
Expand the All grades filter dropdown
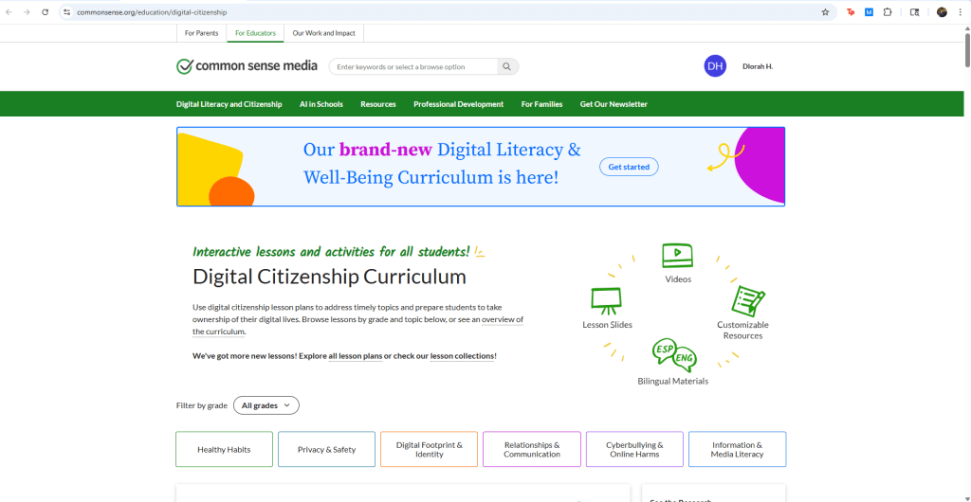(x=266, y=405)
